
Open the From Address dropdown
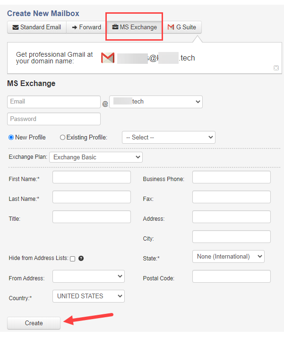point(88,277)
